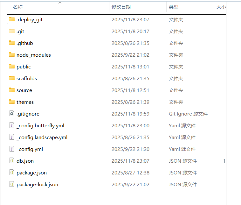This screenshot has width=241, height=205.
Task: Click the Git Ignore 源文件 type cell
Action: (x=188, y=114)
